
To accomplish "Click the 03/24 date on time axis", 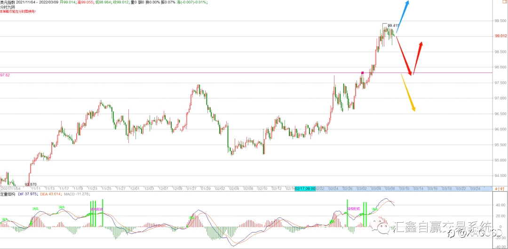I will coord(475,188).
